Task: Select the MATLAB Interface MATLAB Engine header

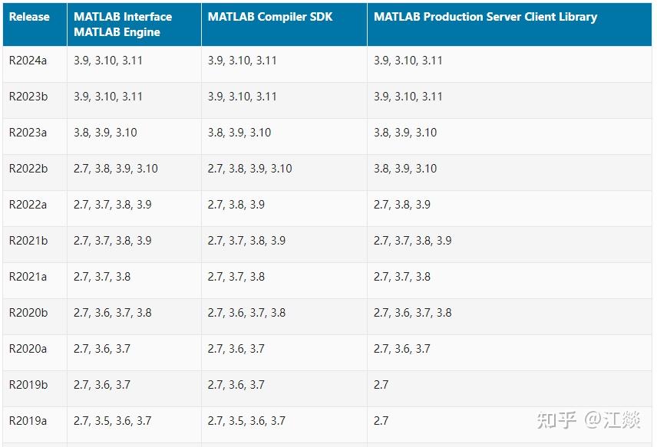Action: pyautogui.click(x=121, y=24)
